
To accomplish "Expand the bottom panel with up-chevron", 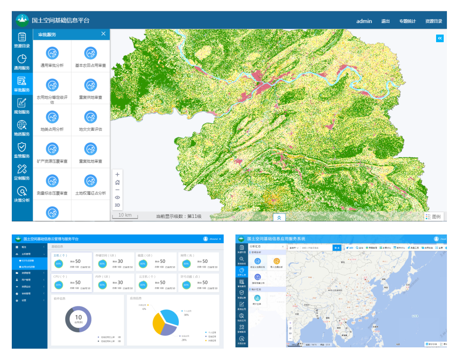I will coord(279,217).
